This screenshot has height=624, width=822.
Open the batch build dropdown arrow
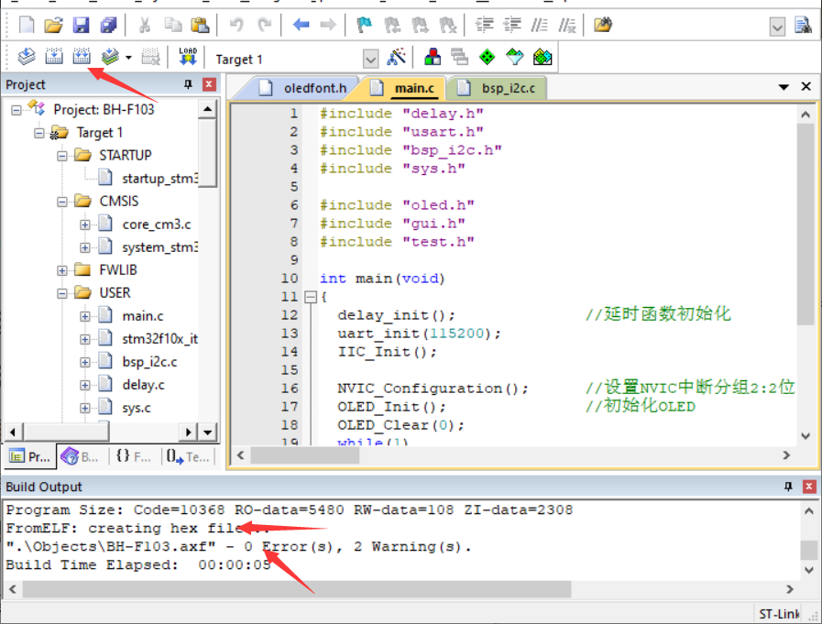128,57
